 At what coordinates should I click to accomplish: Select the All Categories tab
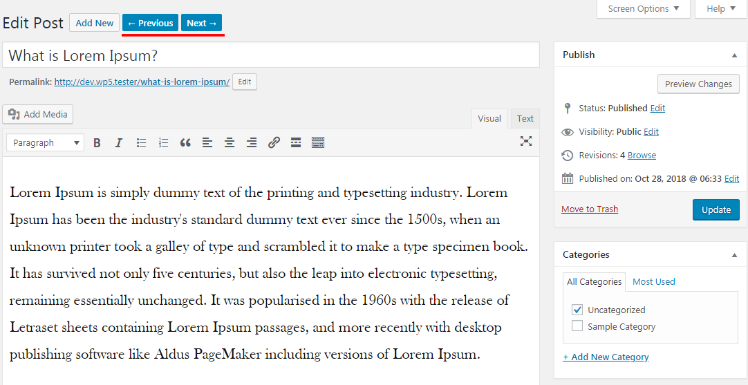pos(594,282)
